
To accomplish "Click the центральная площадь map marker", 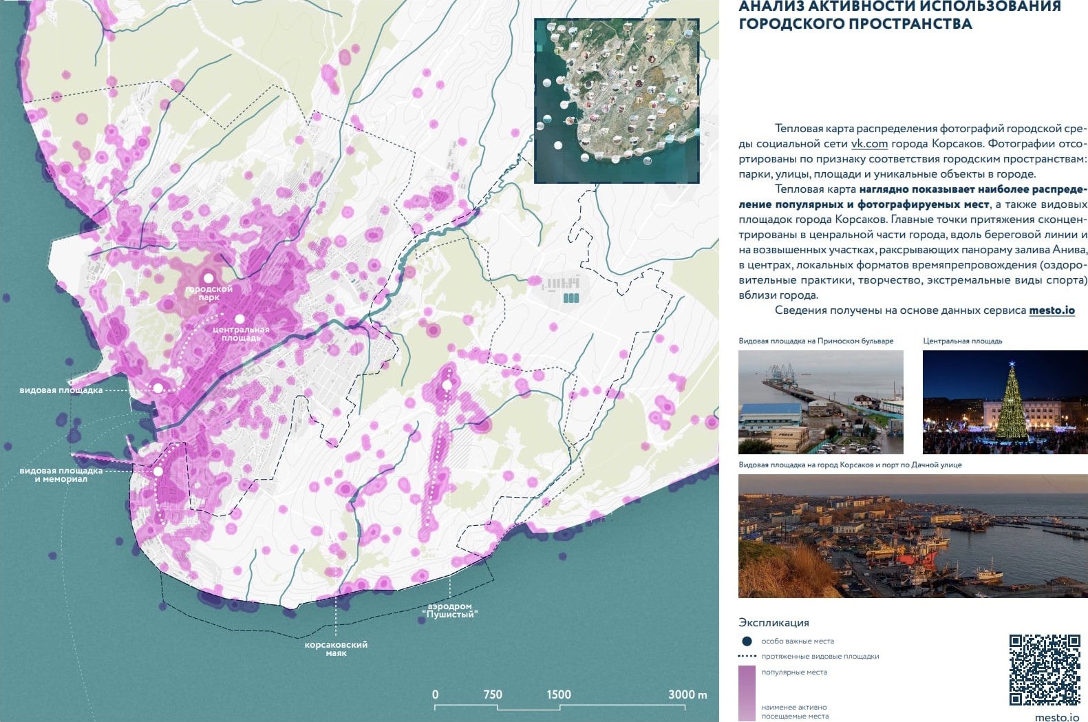I will tap(239, 319).
